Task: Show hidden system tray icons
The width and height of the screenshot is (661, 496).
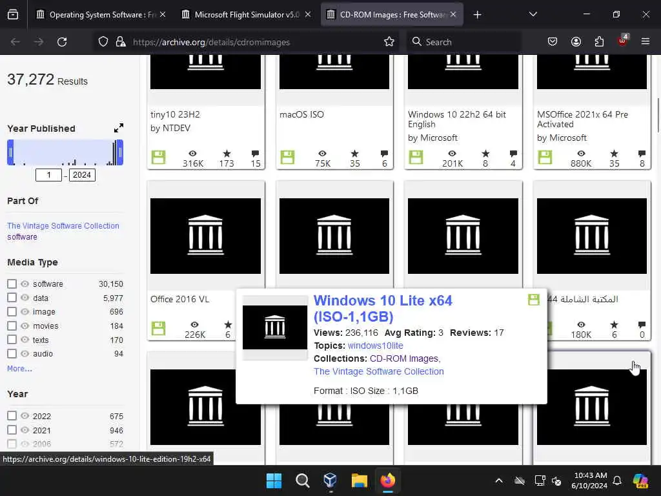Action: click(x=499, y=480)
